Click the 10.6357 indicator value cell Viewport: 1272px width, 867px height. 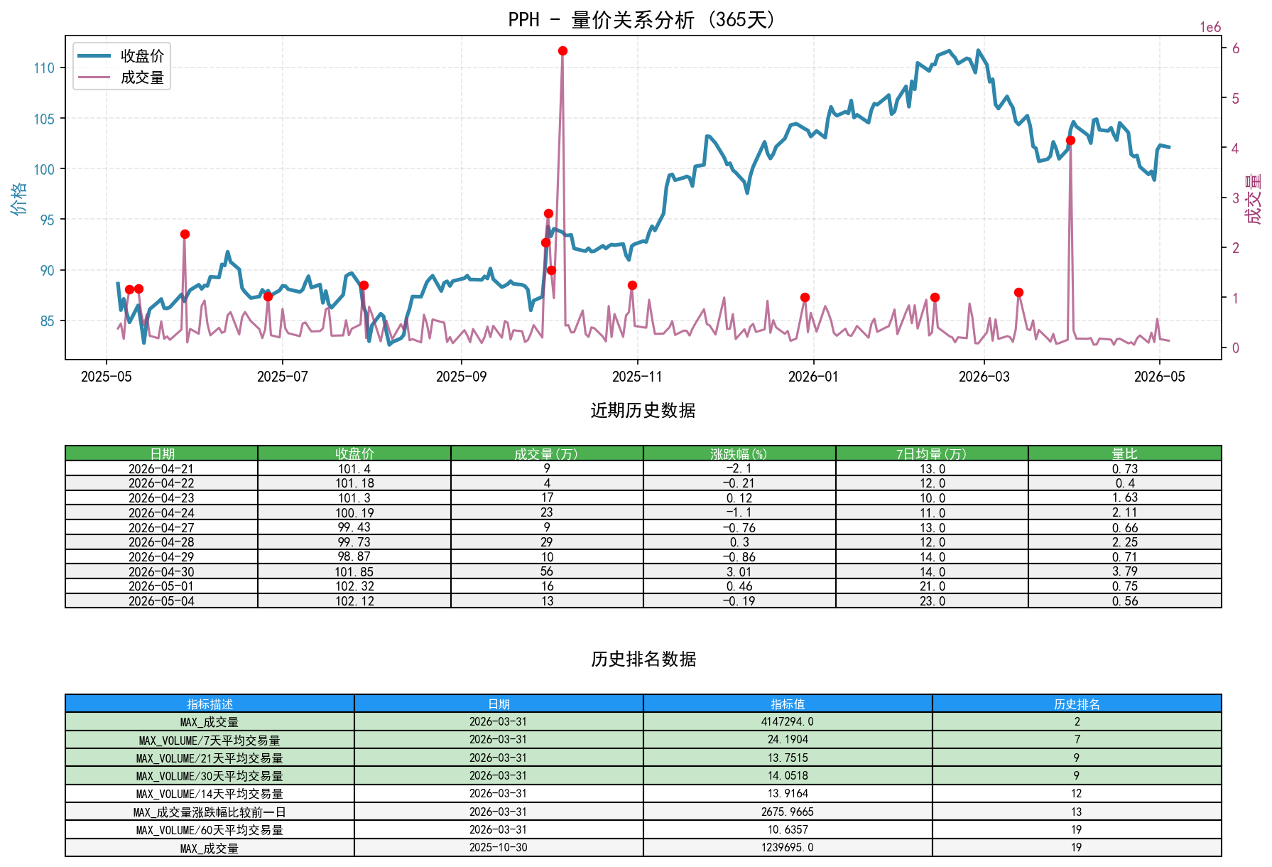788,830
